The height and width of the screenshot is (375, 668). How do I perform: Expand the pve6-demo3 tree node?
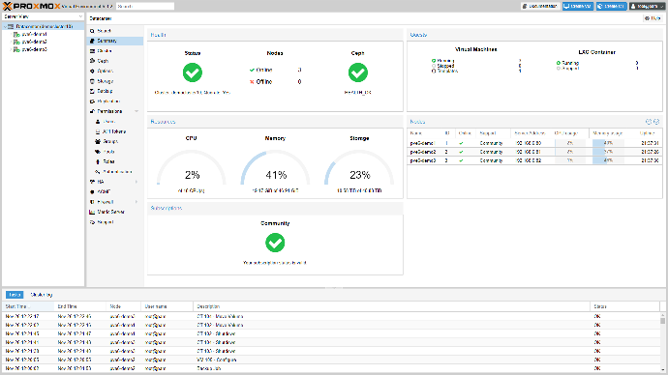(x=11, y=49)
